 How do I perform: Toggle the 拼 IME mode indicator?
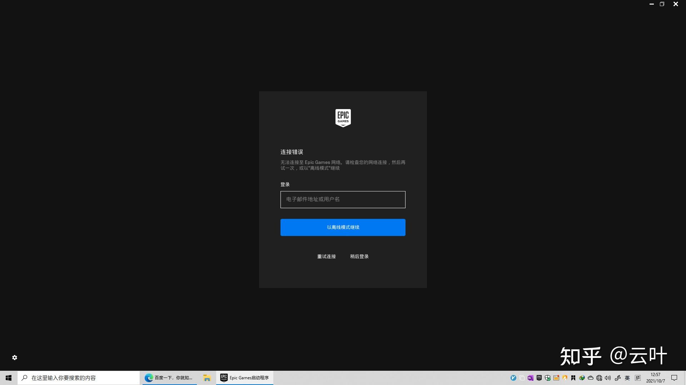coord(638,378)
